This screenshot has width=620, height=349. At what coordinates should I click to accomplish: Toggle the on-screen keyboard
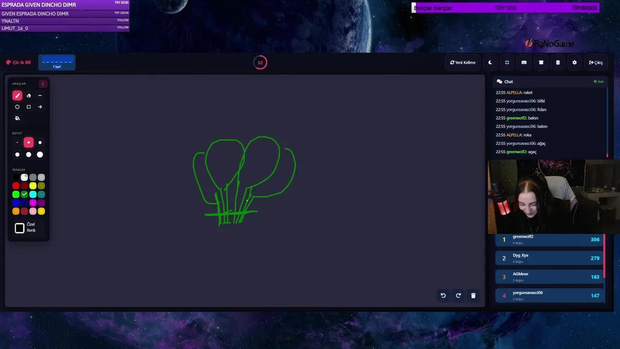524,63
